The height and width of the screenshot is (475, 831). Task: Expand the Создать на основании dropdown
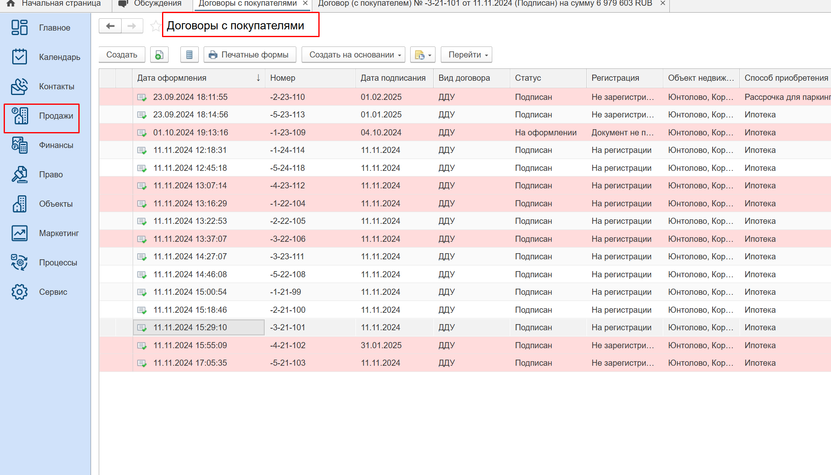[353, 55]
